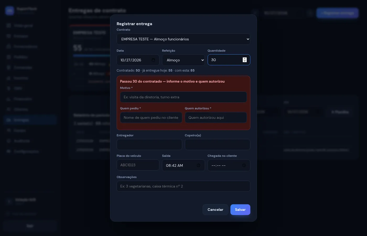Increase Quantidade with the up stepper arrow

[245, 59]
